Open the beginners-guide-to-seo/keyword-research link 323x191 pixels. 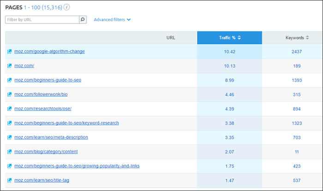coord(66,123)
